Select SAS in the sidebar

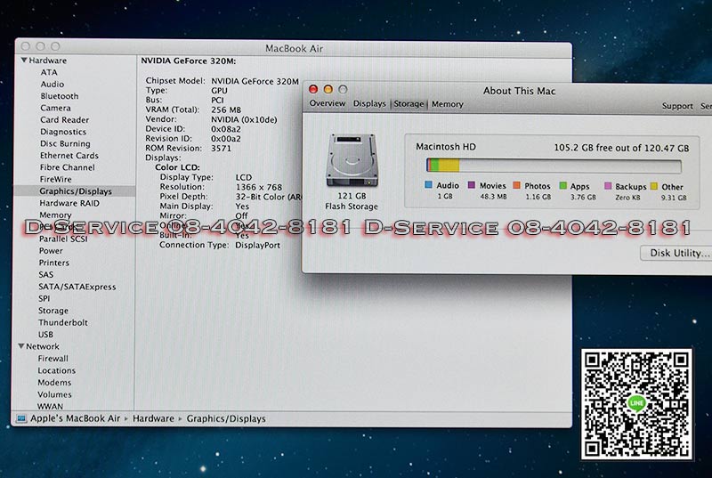[x=46, y=274]
